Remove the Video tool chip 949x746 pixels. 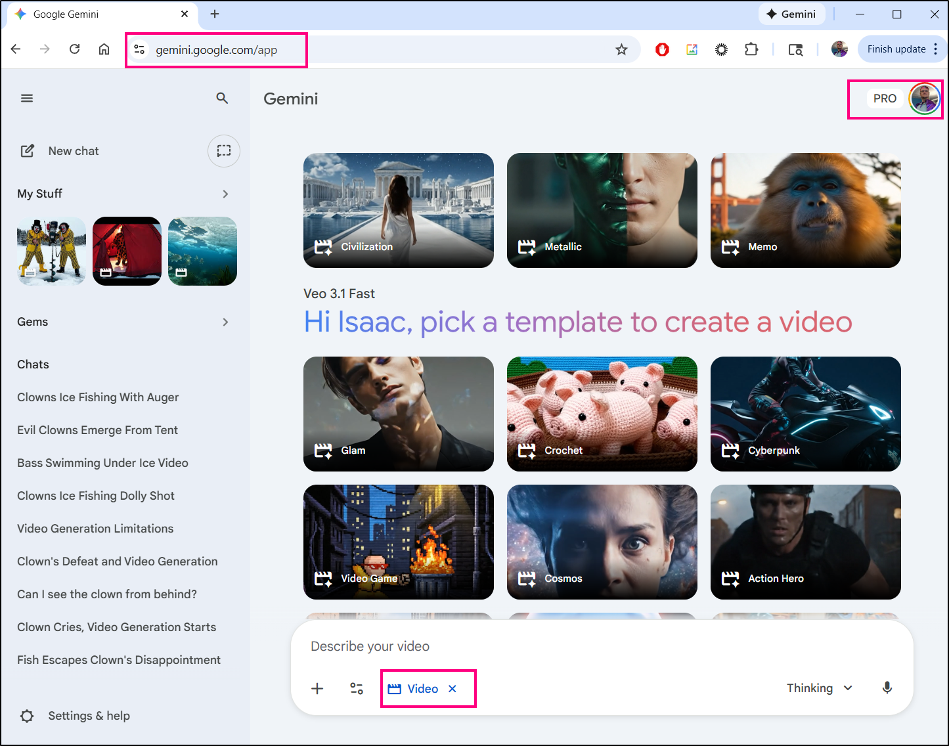coord(452,689)
